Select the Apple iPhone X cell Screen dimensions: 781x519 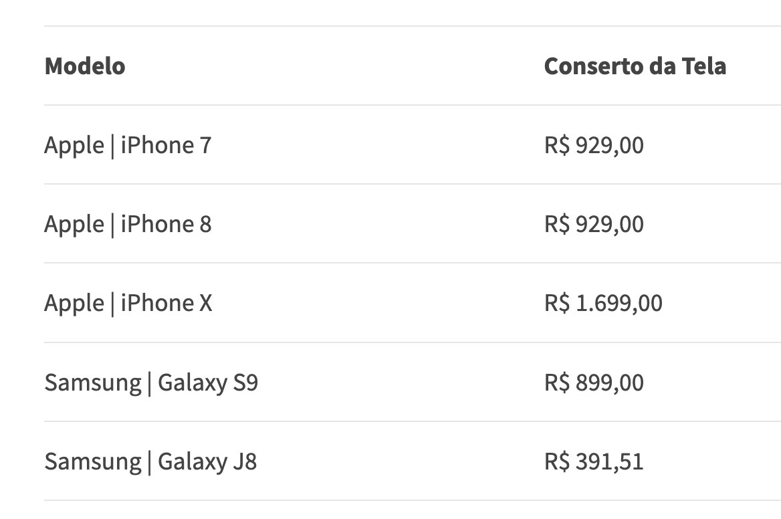tap(128, 303)
